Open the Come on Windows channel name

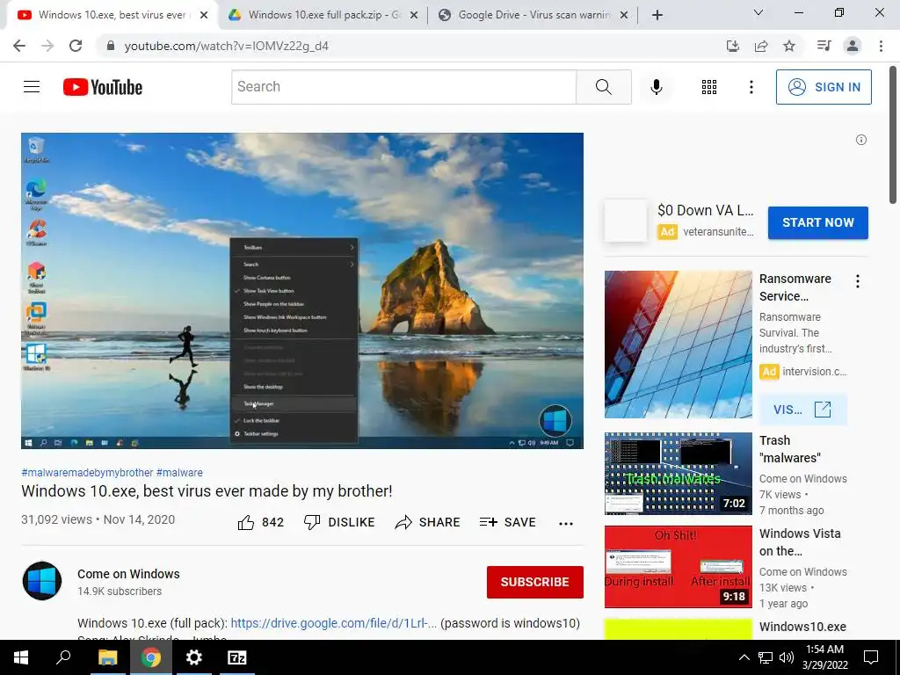[128, 574]
